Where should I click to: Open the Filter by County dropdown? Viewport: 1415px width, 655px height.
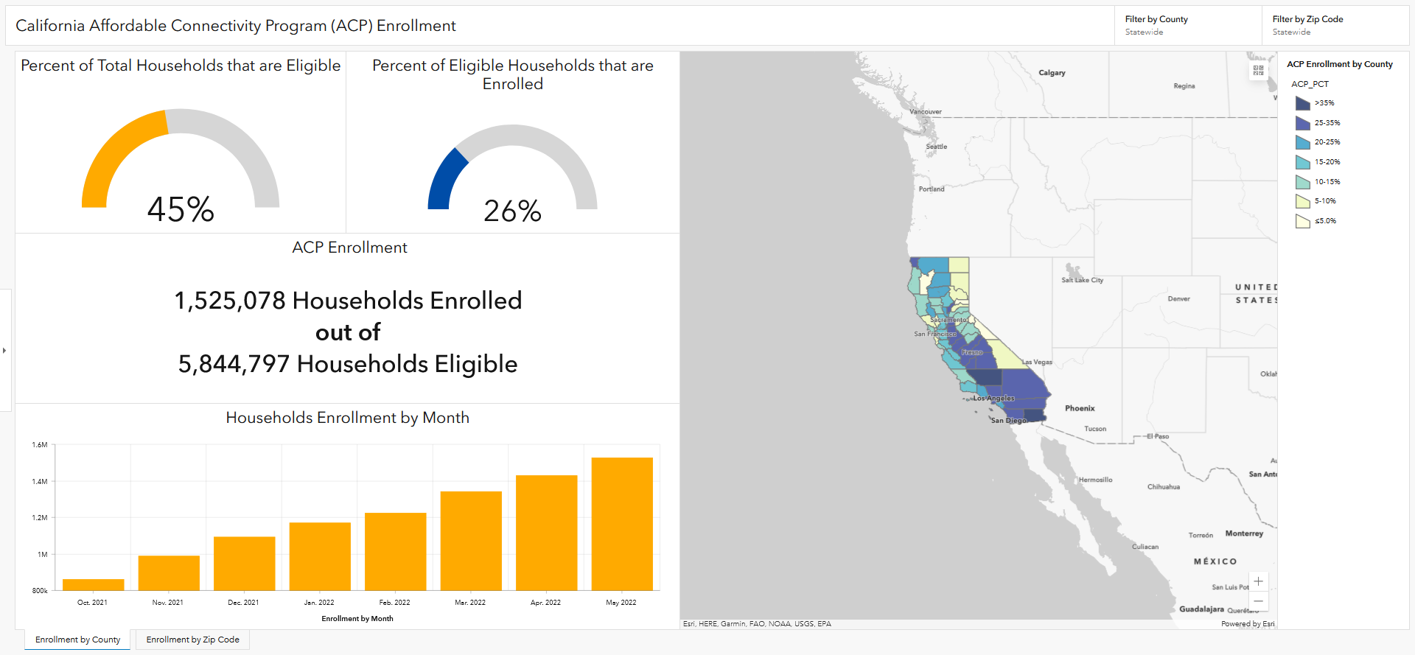(1187, 25)
